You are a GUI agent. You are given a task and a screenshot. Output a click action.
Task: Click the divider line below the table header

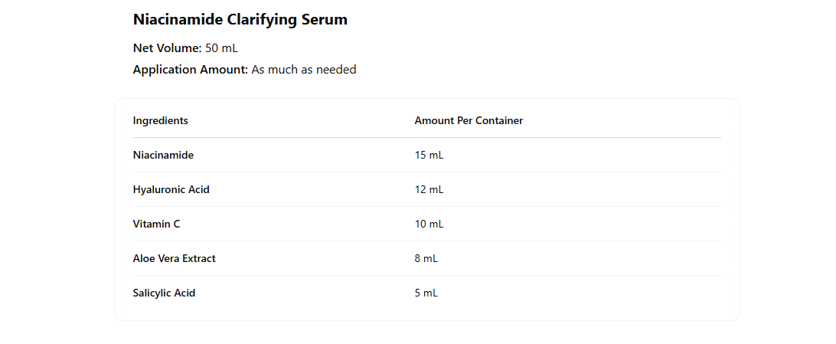[x=426, y=138]
